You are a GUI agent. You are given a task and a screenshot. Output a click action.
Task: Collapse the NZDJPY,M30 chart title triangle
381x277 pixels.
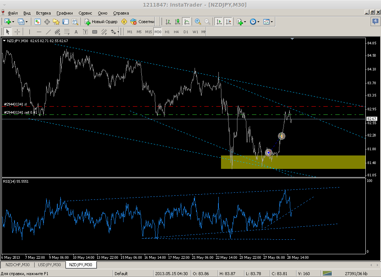click(4, 41)
